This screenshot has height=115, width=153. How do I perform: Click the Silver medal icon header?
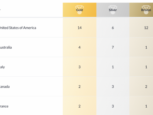(x=113, y=10)
